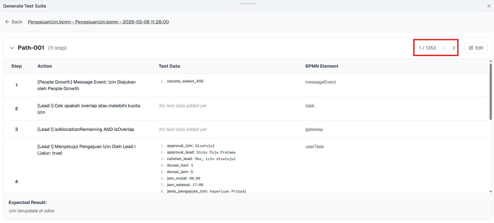Click step number 1 cell
This screenshot has height=223, width=494.
coord(16,85)
